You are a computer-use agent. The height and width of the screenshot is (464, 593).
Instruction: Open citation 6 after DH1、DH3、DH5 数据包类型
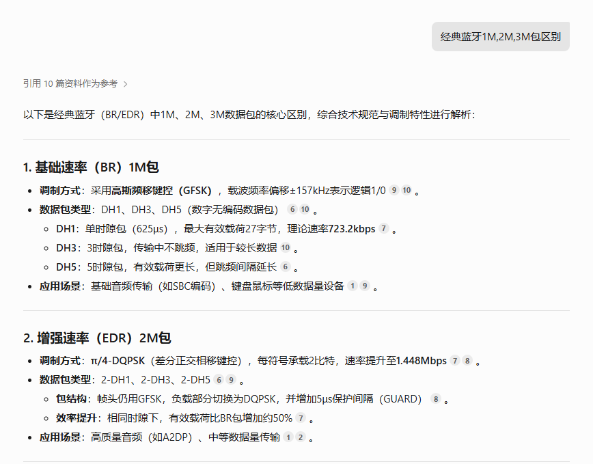(292, 210)
